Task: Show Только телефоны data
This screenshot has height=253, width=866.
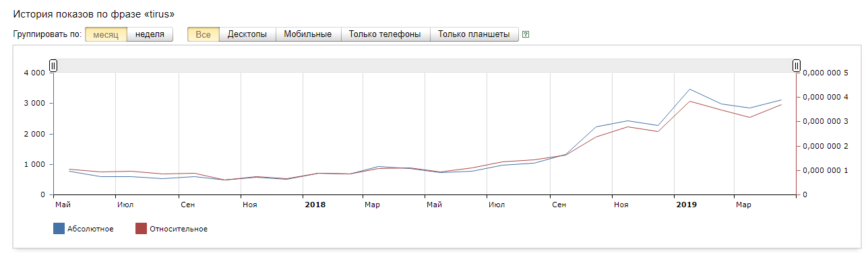Action: click(x=385, y=34)
